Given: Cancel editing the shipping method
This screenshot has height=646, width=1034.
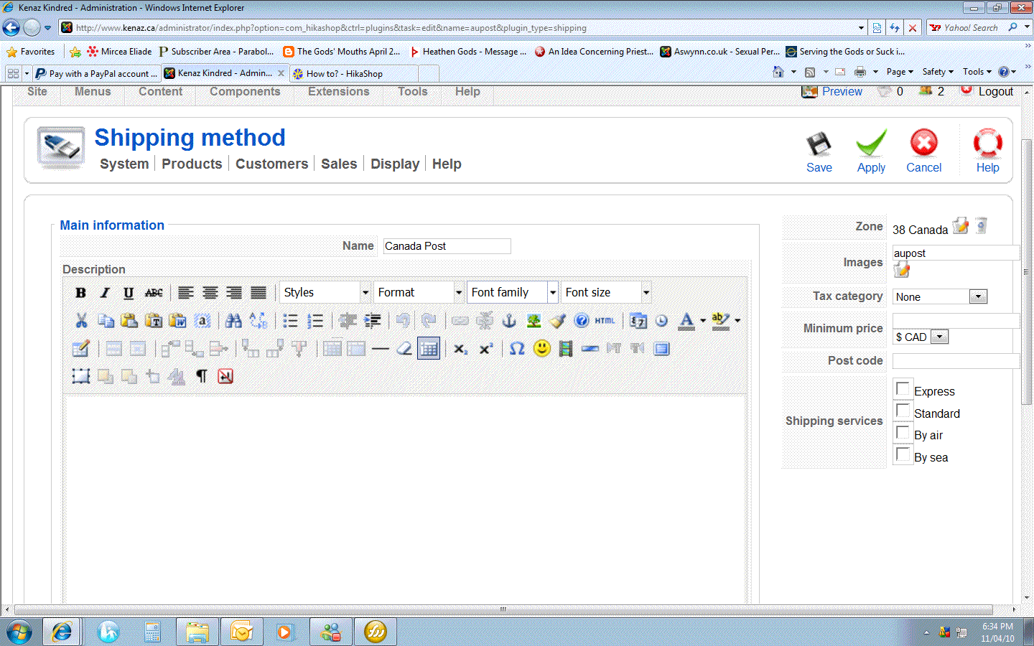Looking at the screenshot, I should click(924, 152).
